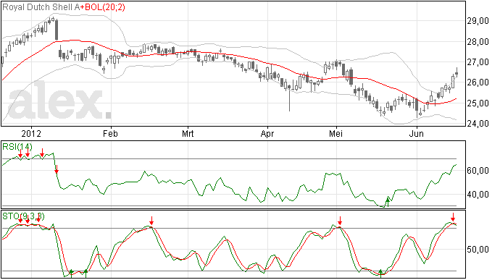Click the 27,00 price axis label
This screenshot has width=500, height=280.
[x=478, y=62]
